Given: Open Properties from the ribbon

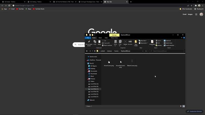Looking at the screenshot, I should pyautogui.click(x=152, y=42).
